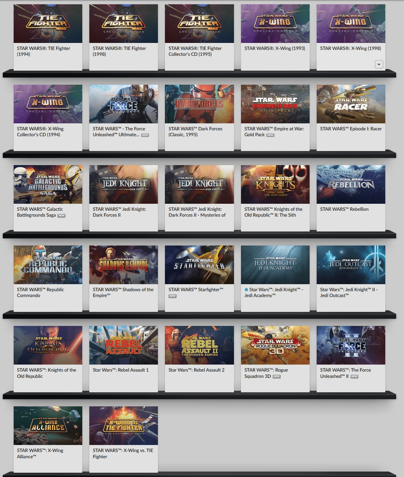
Task: Open the dropdown arrow on X-Wing (1998) card
Action: [x=379, y=64]
